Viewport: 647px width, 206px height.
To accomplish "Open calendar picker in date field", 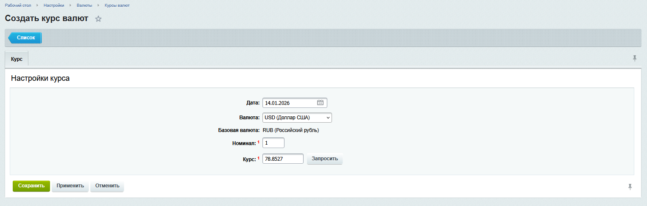I will coord(320,103).
